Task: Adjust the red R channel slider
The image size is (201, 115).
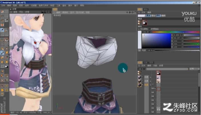Action: (x=192, y=41)
